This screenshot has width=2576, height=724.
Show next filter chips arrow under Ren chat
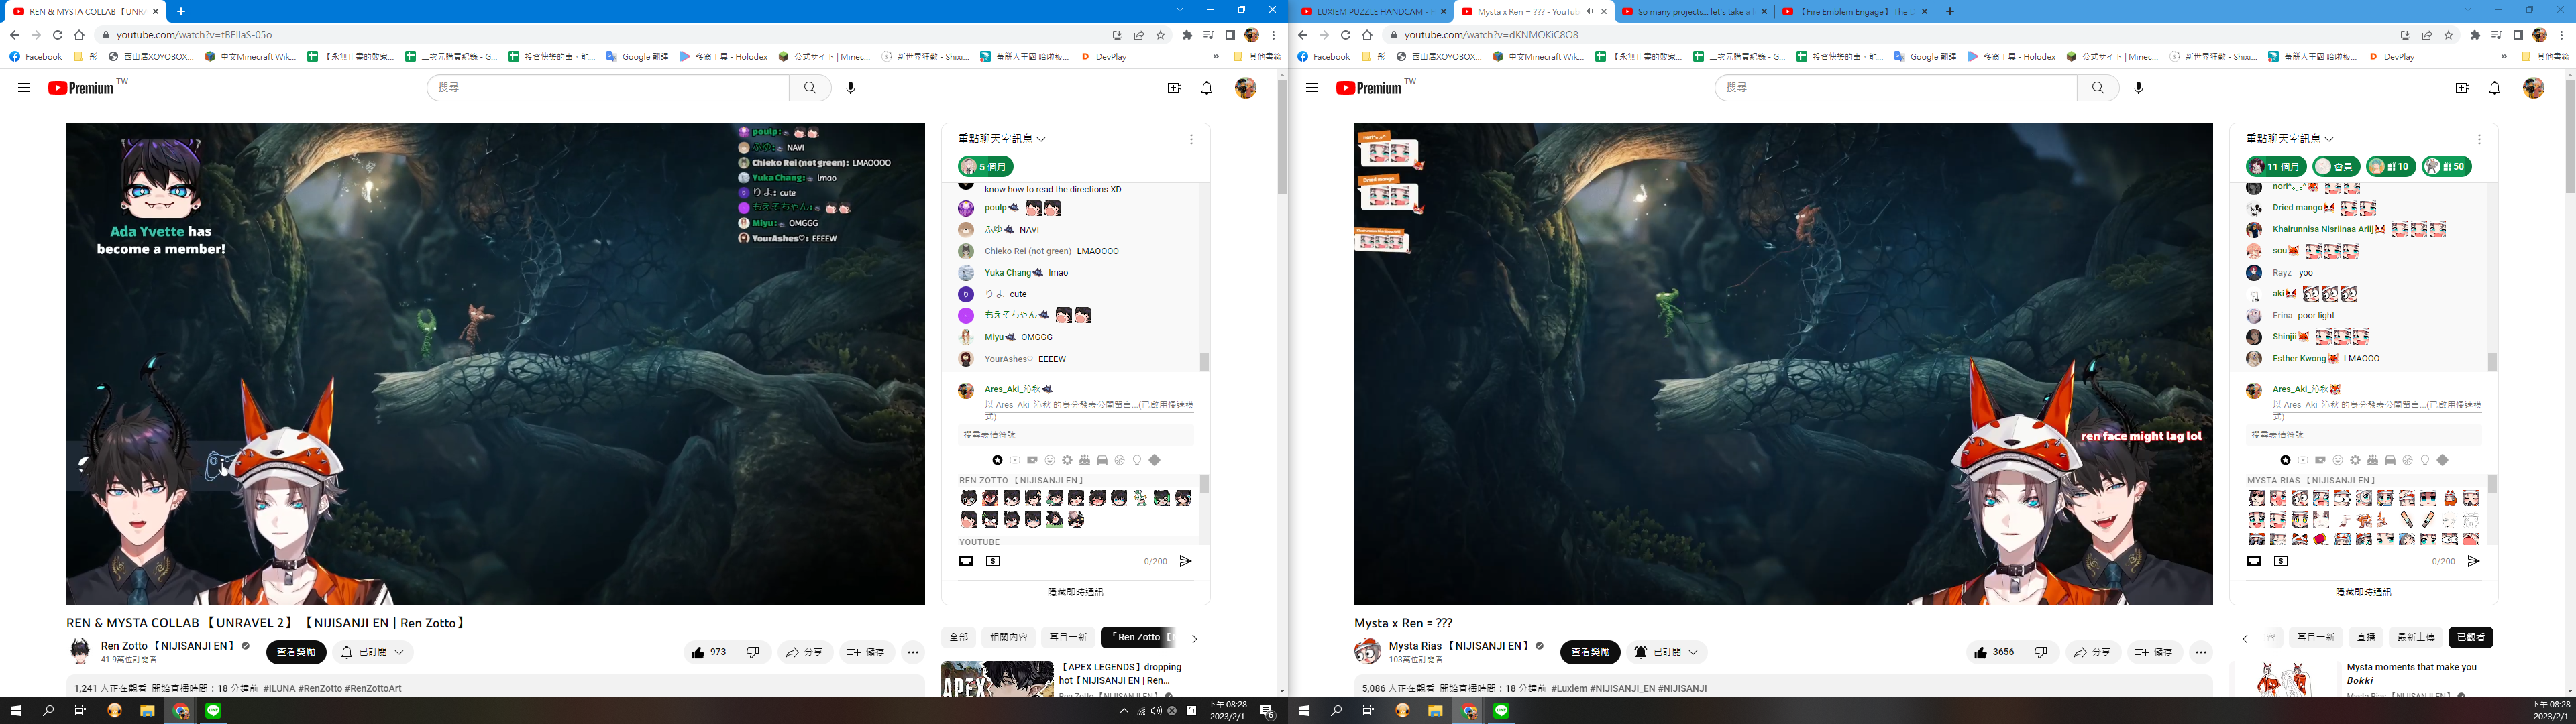click(1194, 638)
